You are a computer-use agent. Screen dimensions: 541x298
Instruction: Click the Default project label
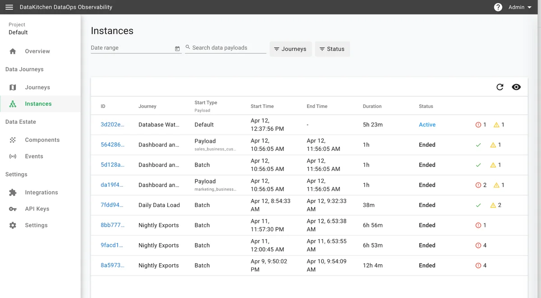click(18, 32)
